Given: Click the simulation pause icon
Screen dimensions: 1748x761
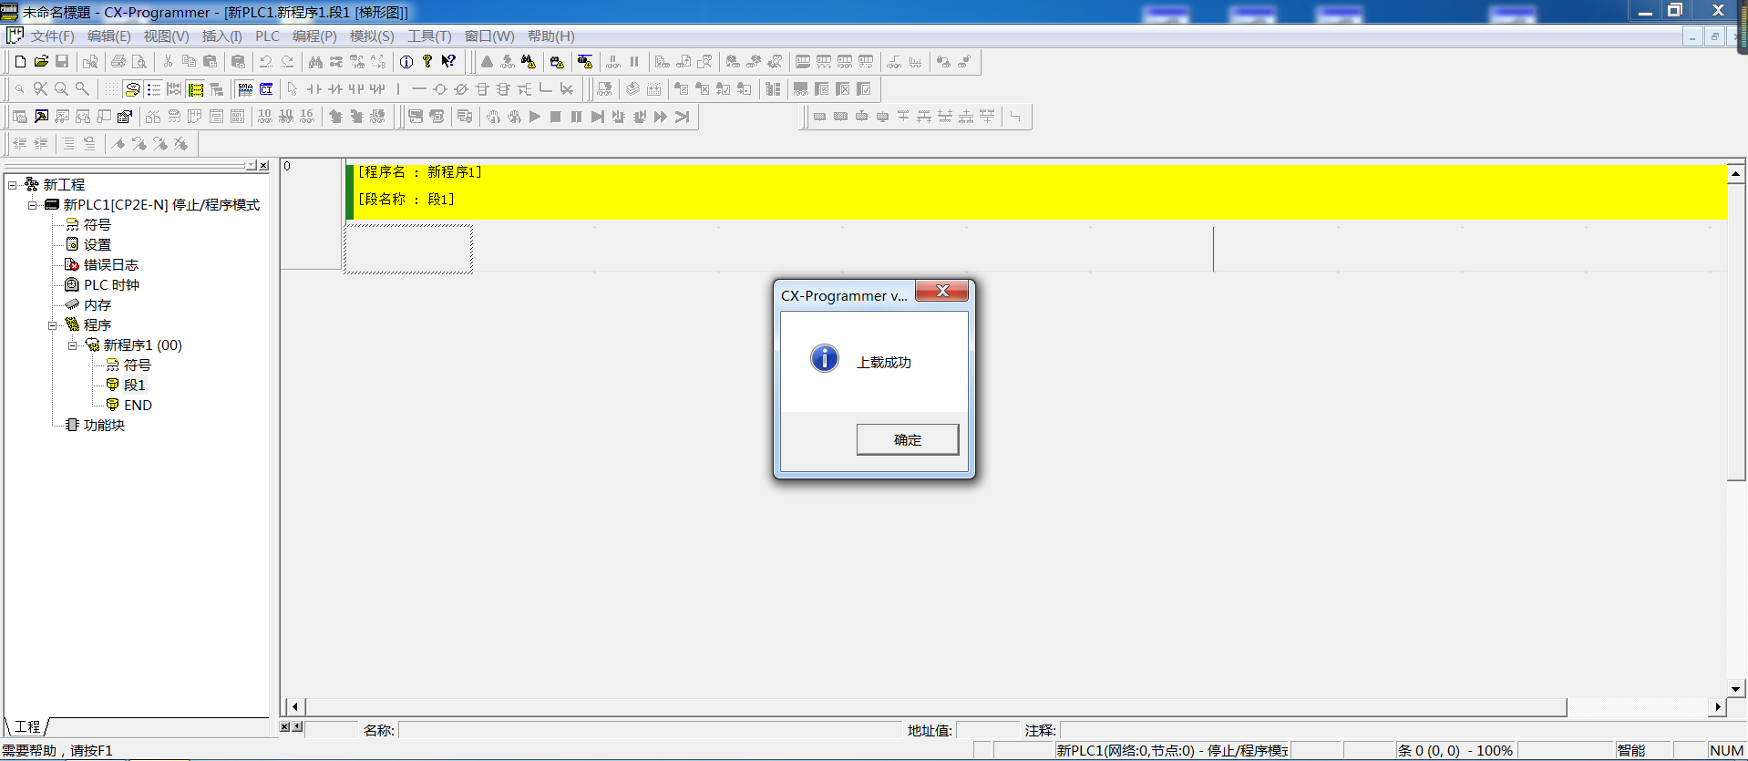Looking at the screenshot, I should coord(577,117).
